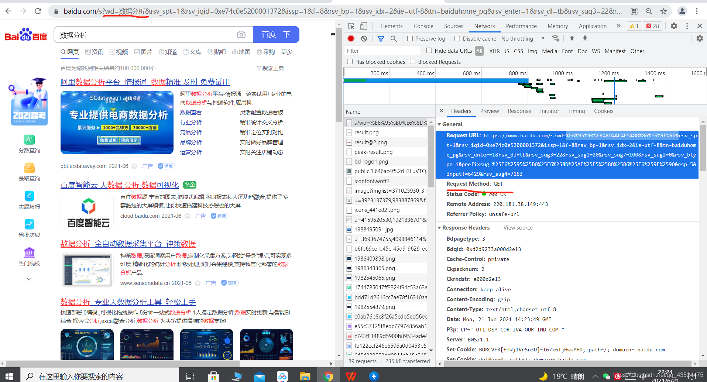Stop network recording with red button
This screenshot has height=382, width=707.
351,38
